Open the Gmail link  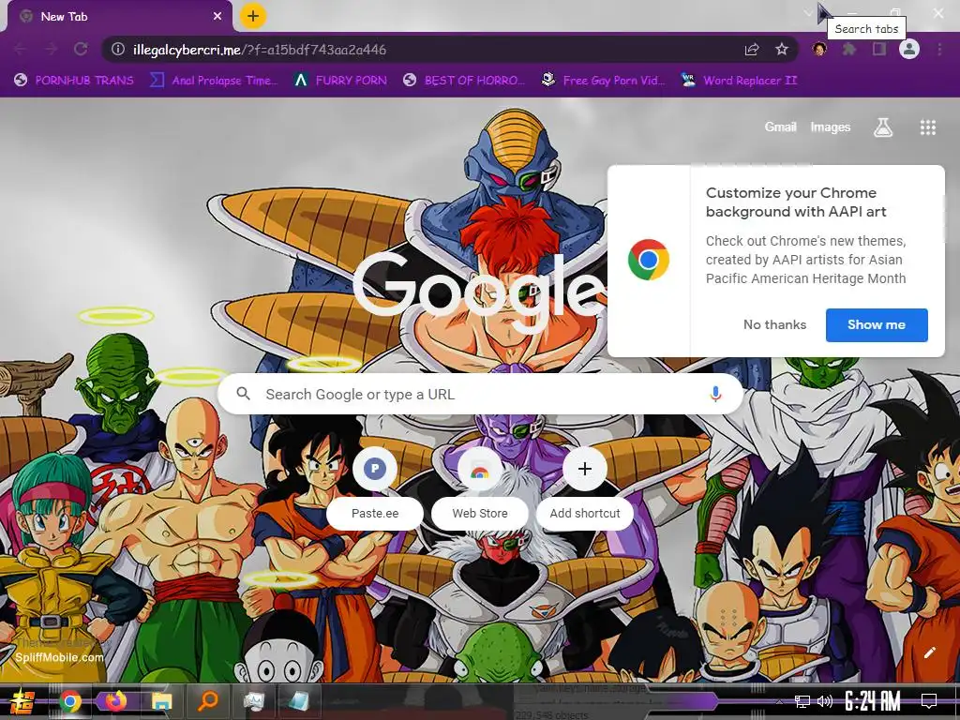click(780, 127)
